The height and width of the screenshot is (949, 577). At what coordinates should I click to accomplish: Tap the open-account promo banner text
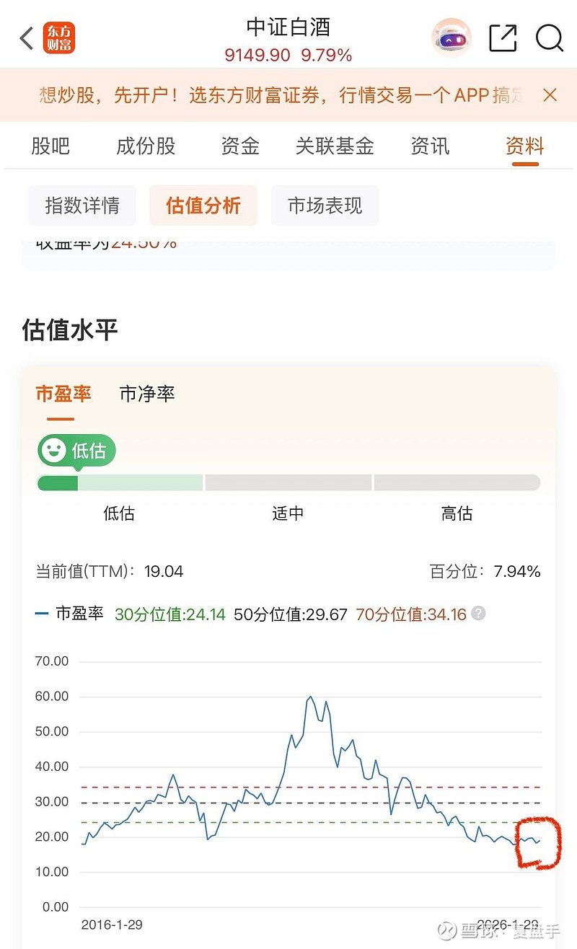pos(281,95)
